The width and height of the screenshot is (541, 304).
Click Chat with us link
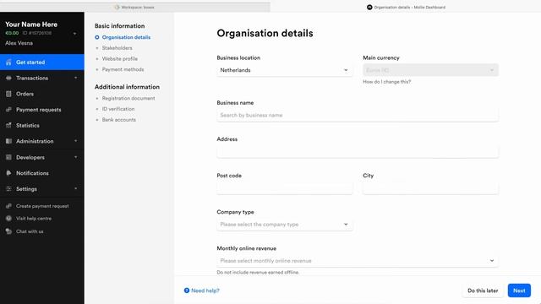(30, 231)
